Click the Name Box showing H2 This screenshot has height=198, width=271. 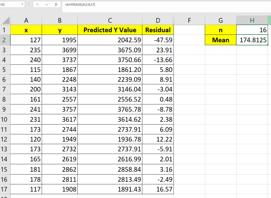click(10, 5)
